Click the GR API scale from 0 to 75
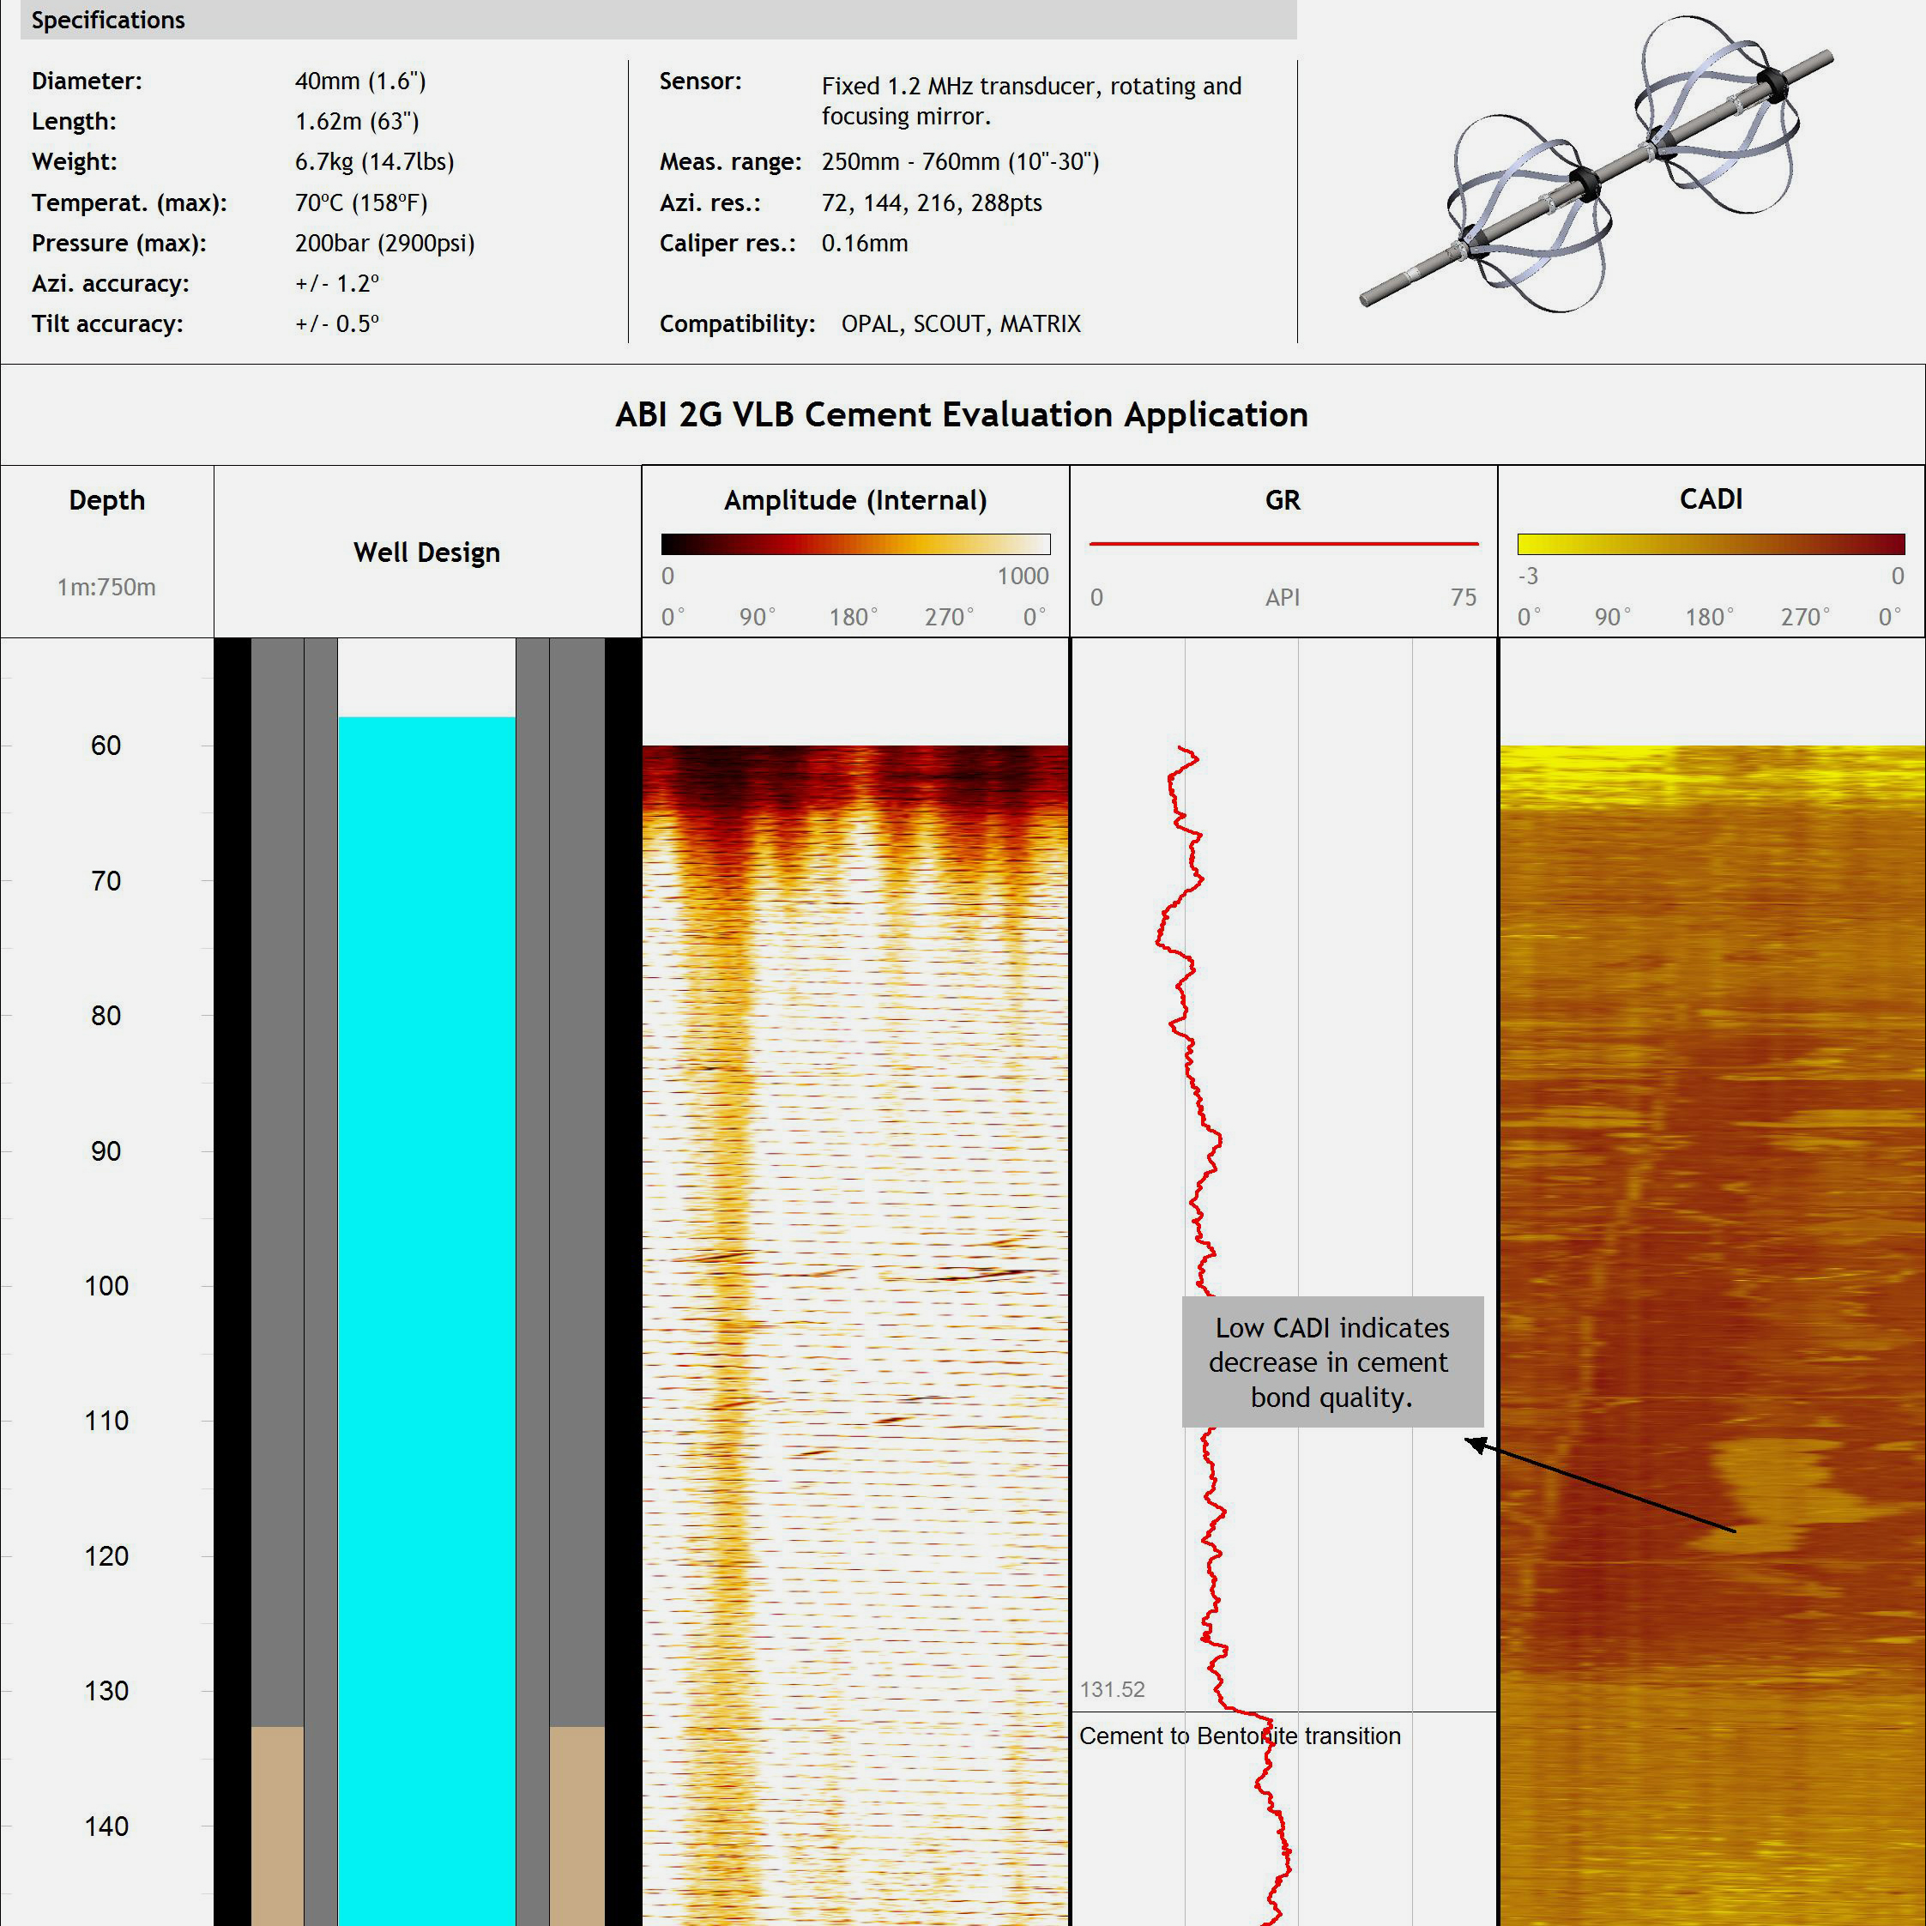The width and height of the screenshot is (1926, 1926). click(x=1282, y=598)
